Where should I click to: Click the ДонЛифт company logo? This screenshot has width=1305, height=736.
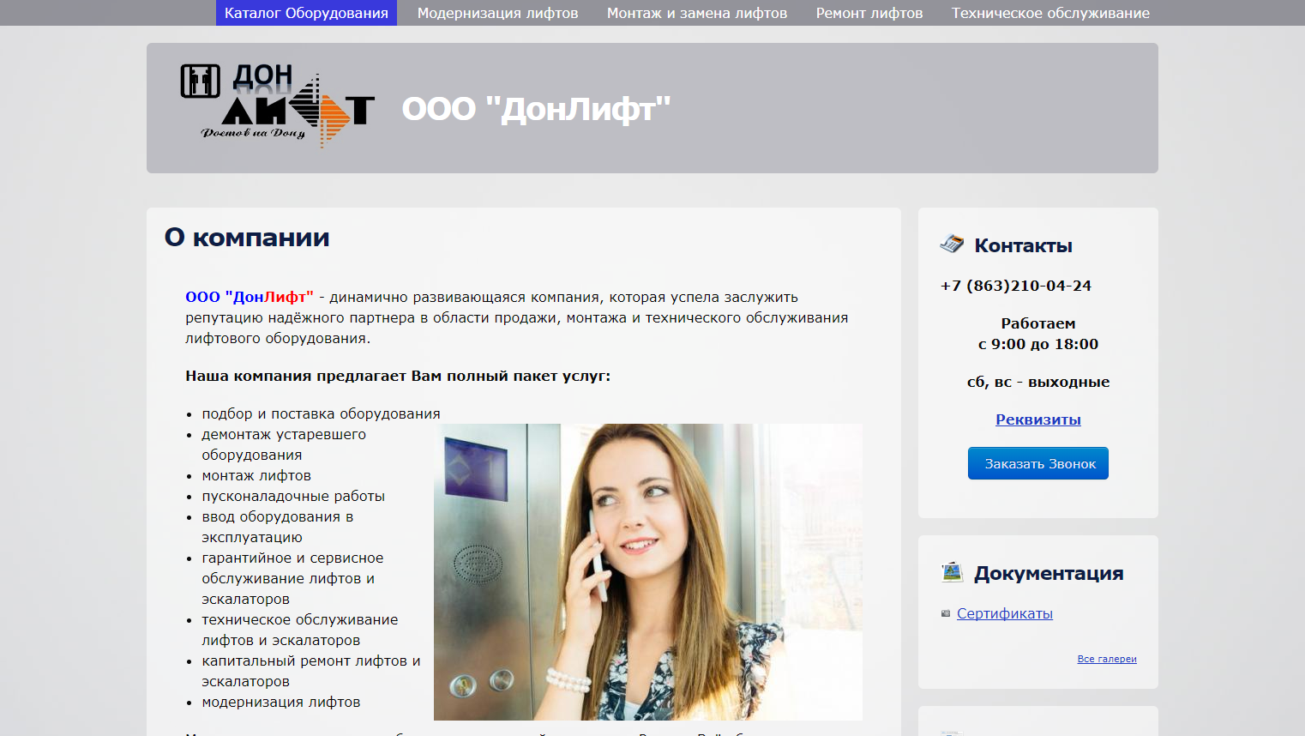(277, 106)
